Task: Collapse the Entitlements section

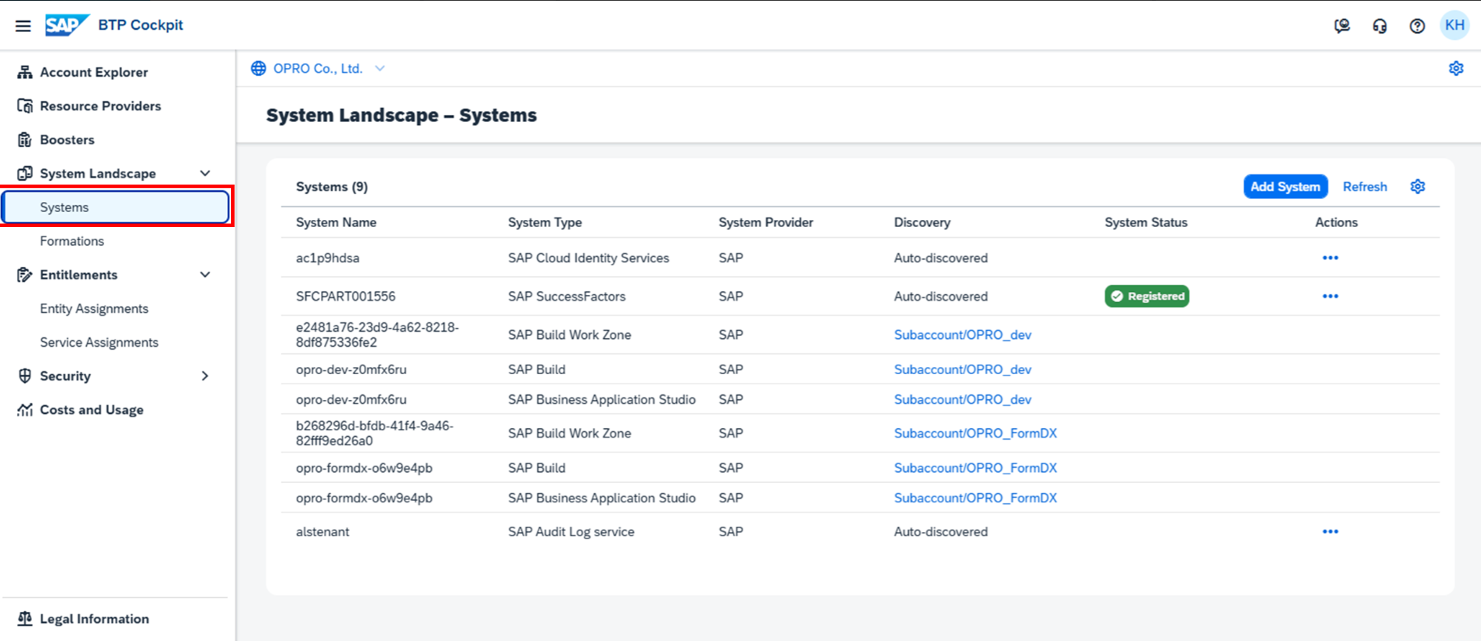Action: coord(205,275)
